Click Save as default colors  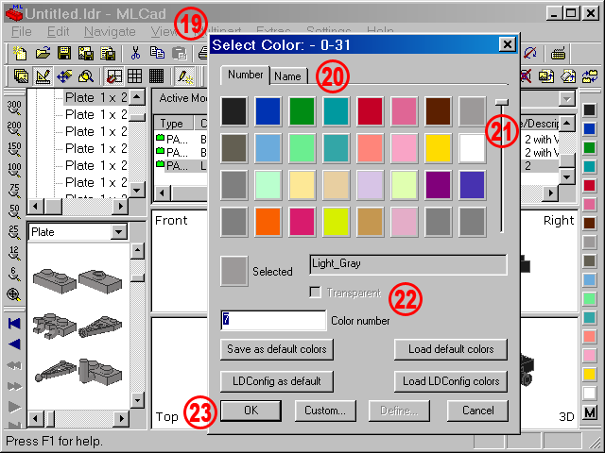(x=277, y=349)
